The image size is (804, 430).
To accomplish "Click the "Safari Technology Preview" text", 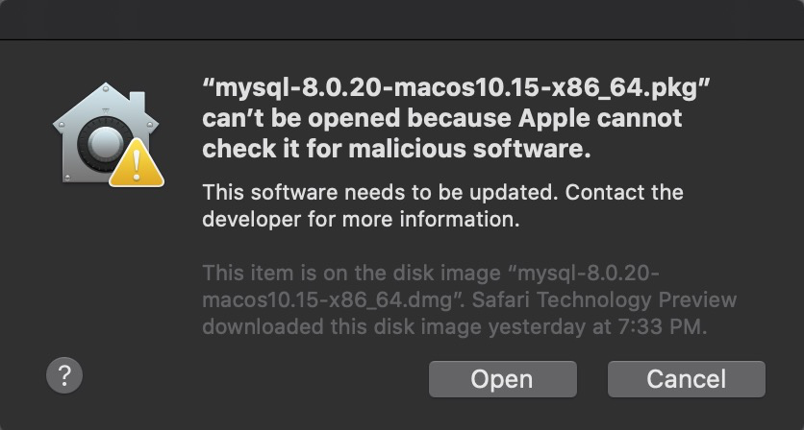I will coord(604,300).
